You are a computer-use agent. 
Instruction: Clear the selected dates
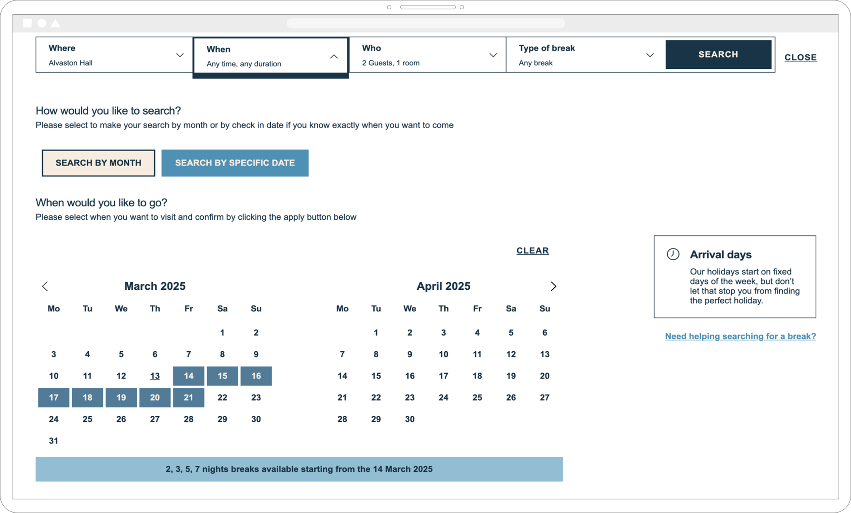click(x=532, y=250)
